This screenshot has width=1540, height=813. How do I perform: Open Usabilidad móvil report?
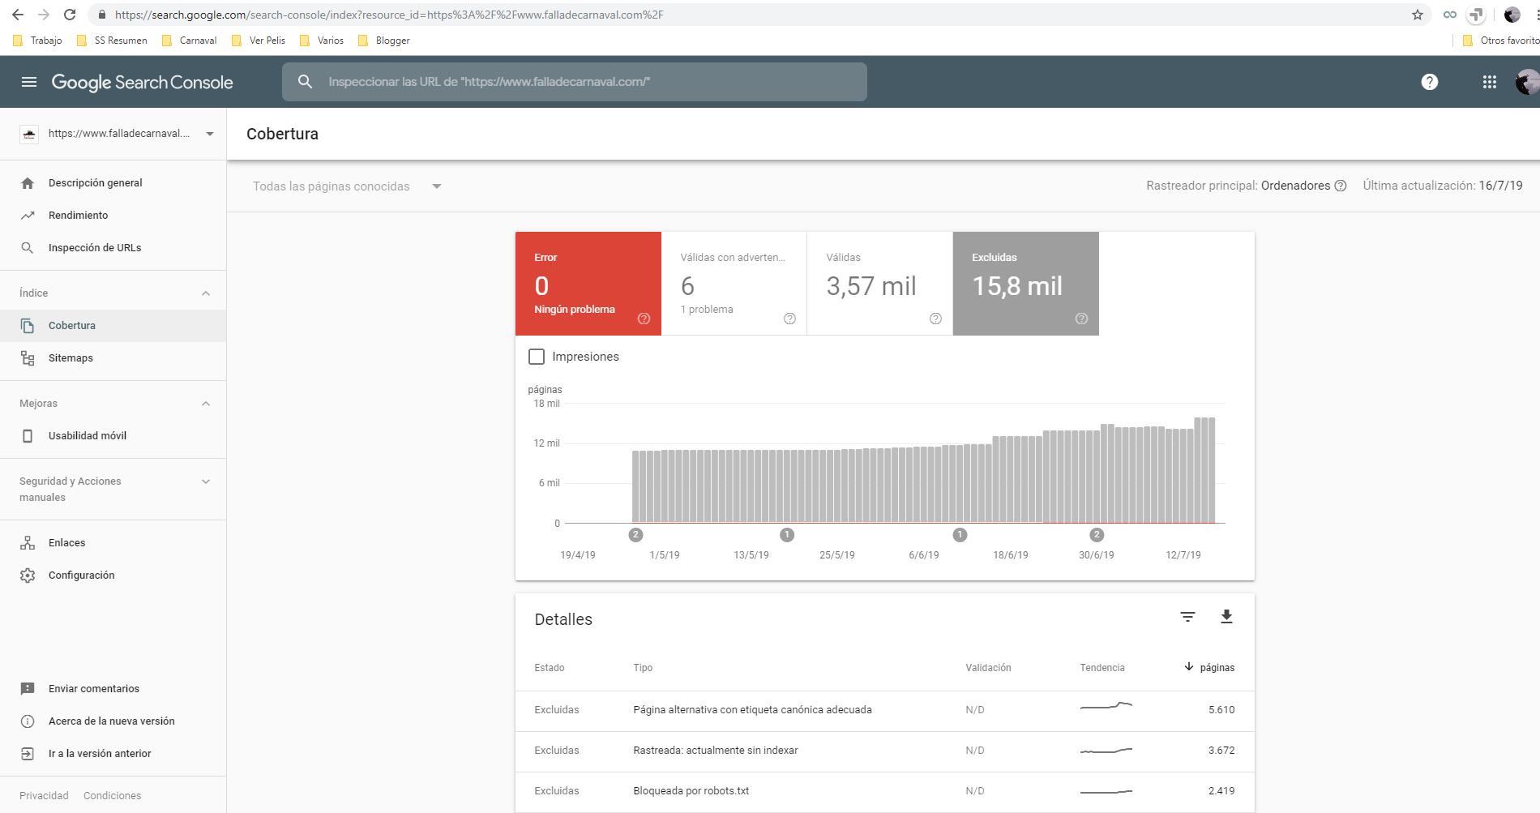[88, 436]
